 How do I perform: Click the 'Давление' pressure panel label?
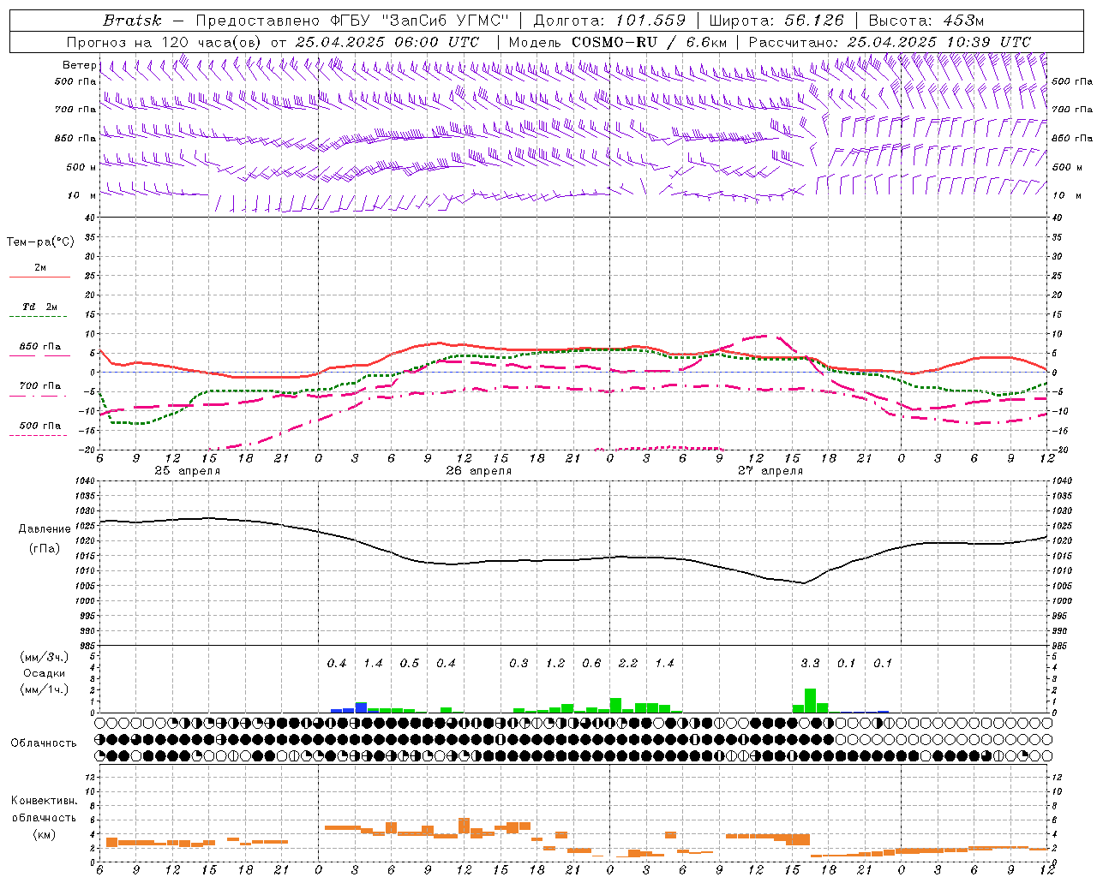pyautogui.click(x=45, y=529)
